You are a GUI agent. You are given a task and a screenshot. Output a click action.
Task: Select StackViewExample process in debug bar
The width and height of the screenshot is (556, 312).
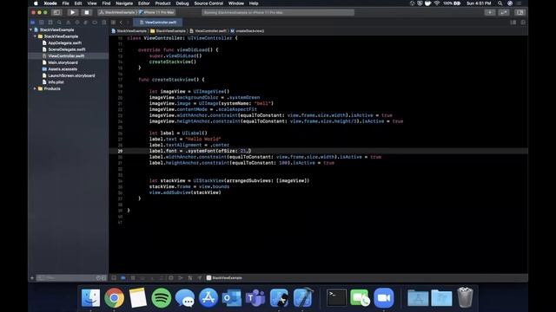(224, 278)
